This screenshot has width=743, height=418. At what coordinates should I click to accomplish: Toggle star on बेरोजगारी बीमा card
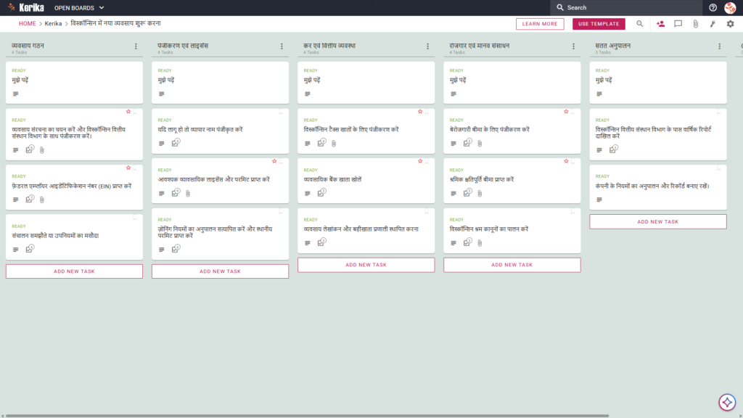[566, 112]
